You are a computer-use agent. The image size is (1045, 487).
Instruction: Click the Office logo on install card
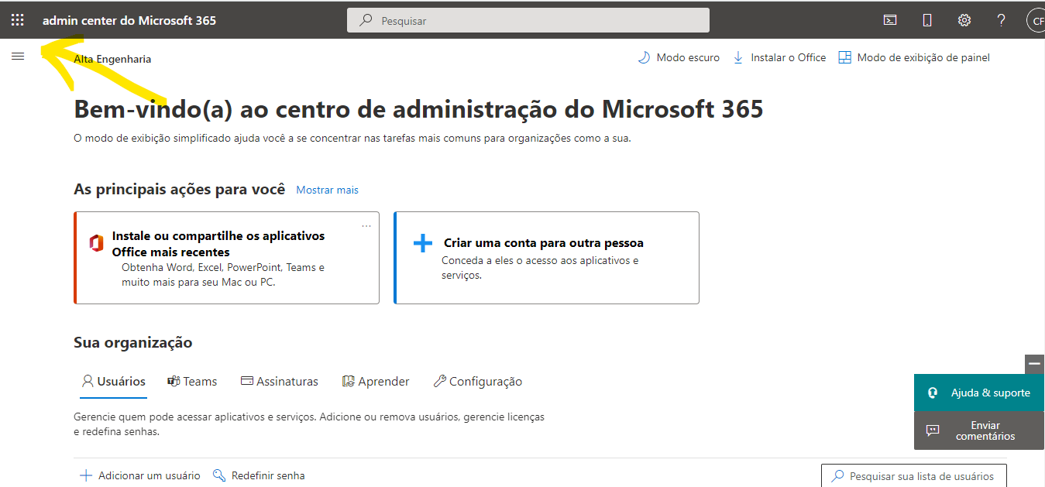click(96, 244)
